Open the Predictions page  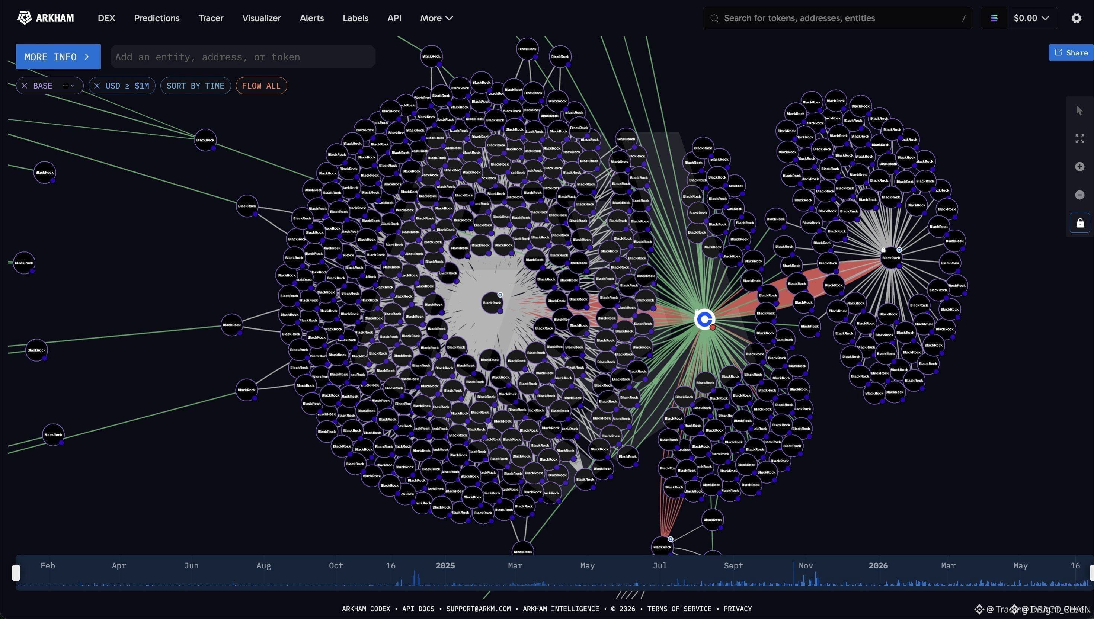click(156, 18)
